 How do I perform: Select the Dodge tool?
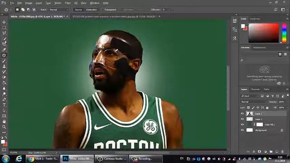(4, 94)
